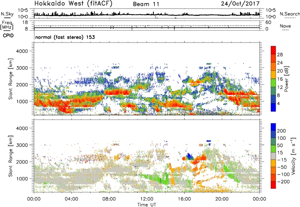
Task: Click the title 'Hokkaido West (fitACF)'
Action: click(x=73, y=4)
